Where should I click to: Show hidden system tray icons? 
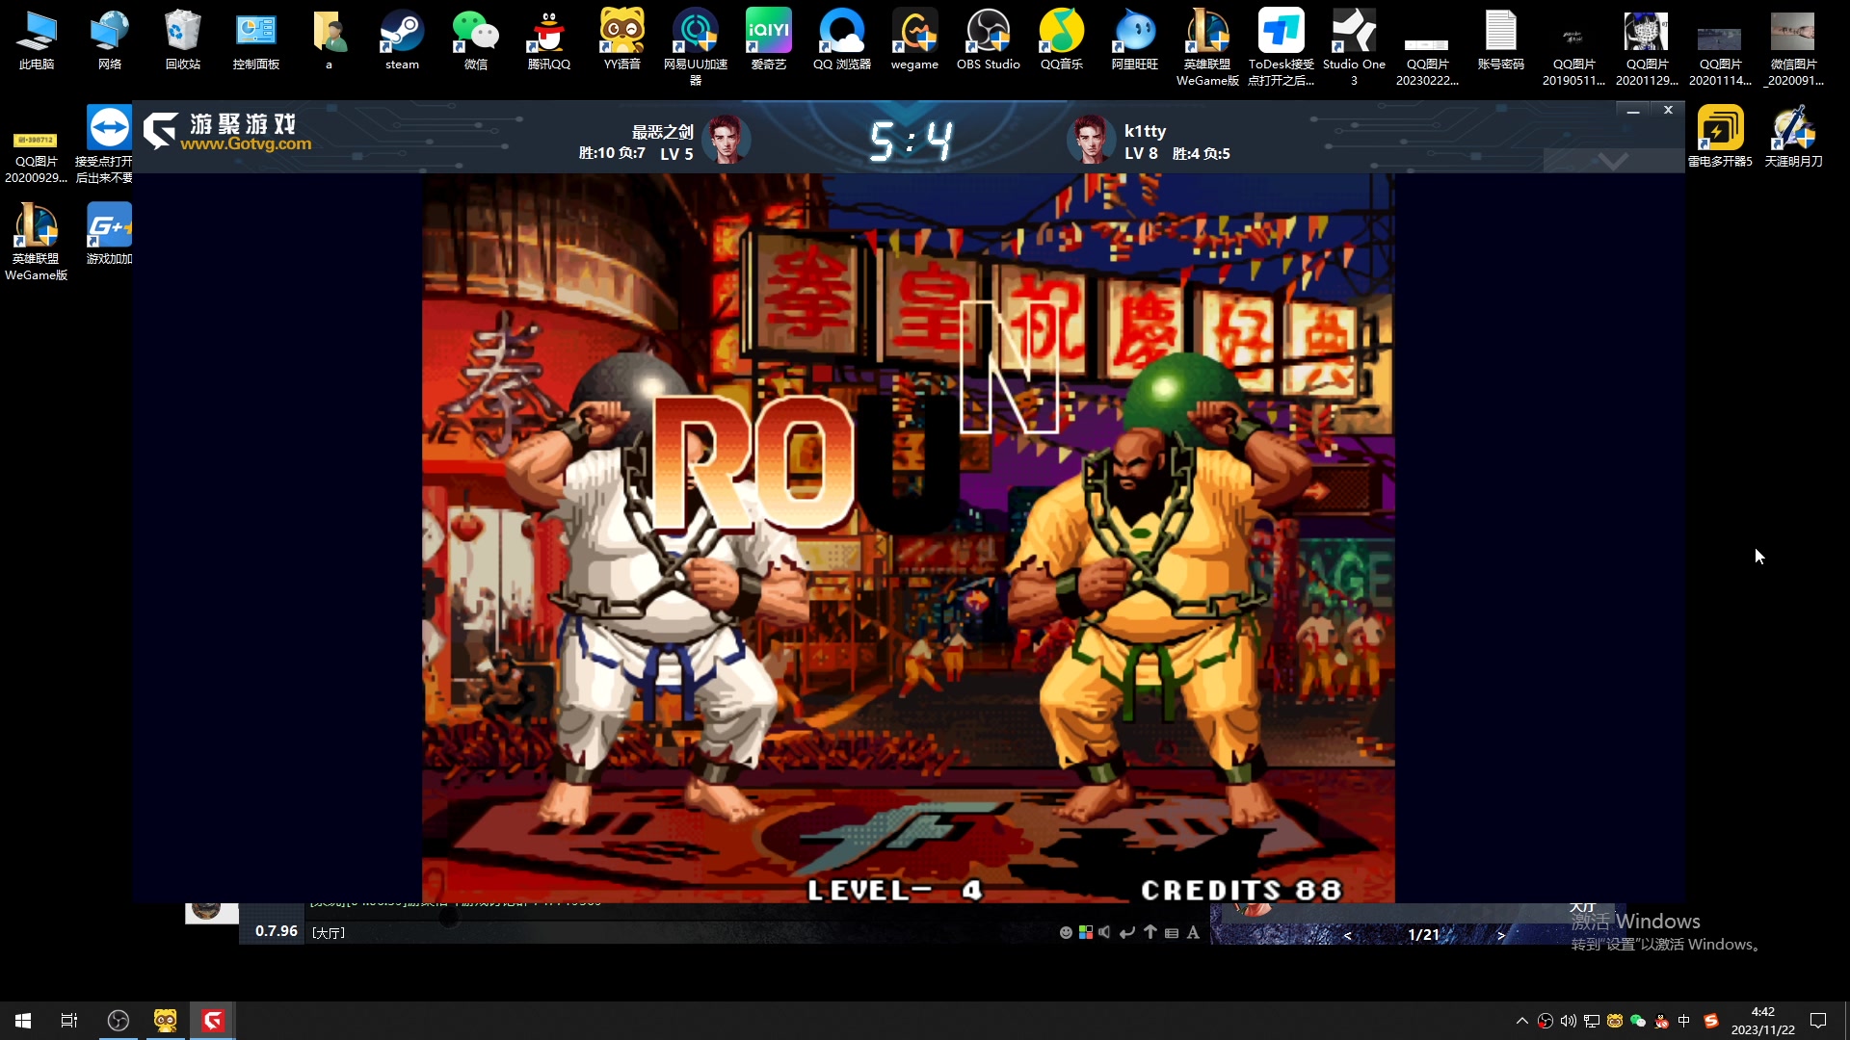click(1522, 1021)
